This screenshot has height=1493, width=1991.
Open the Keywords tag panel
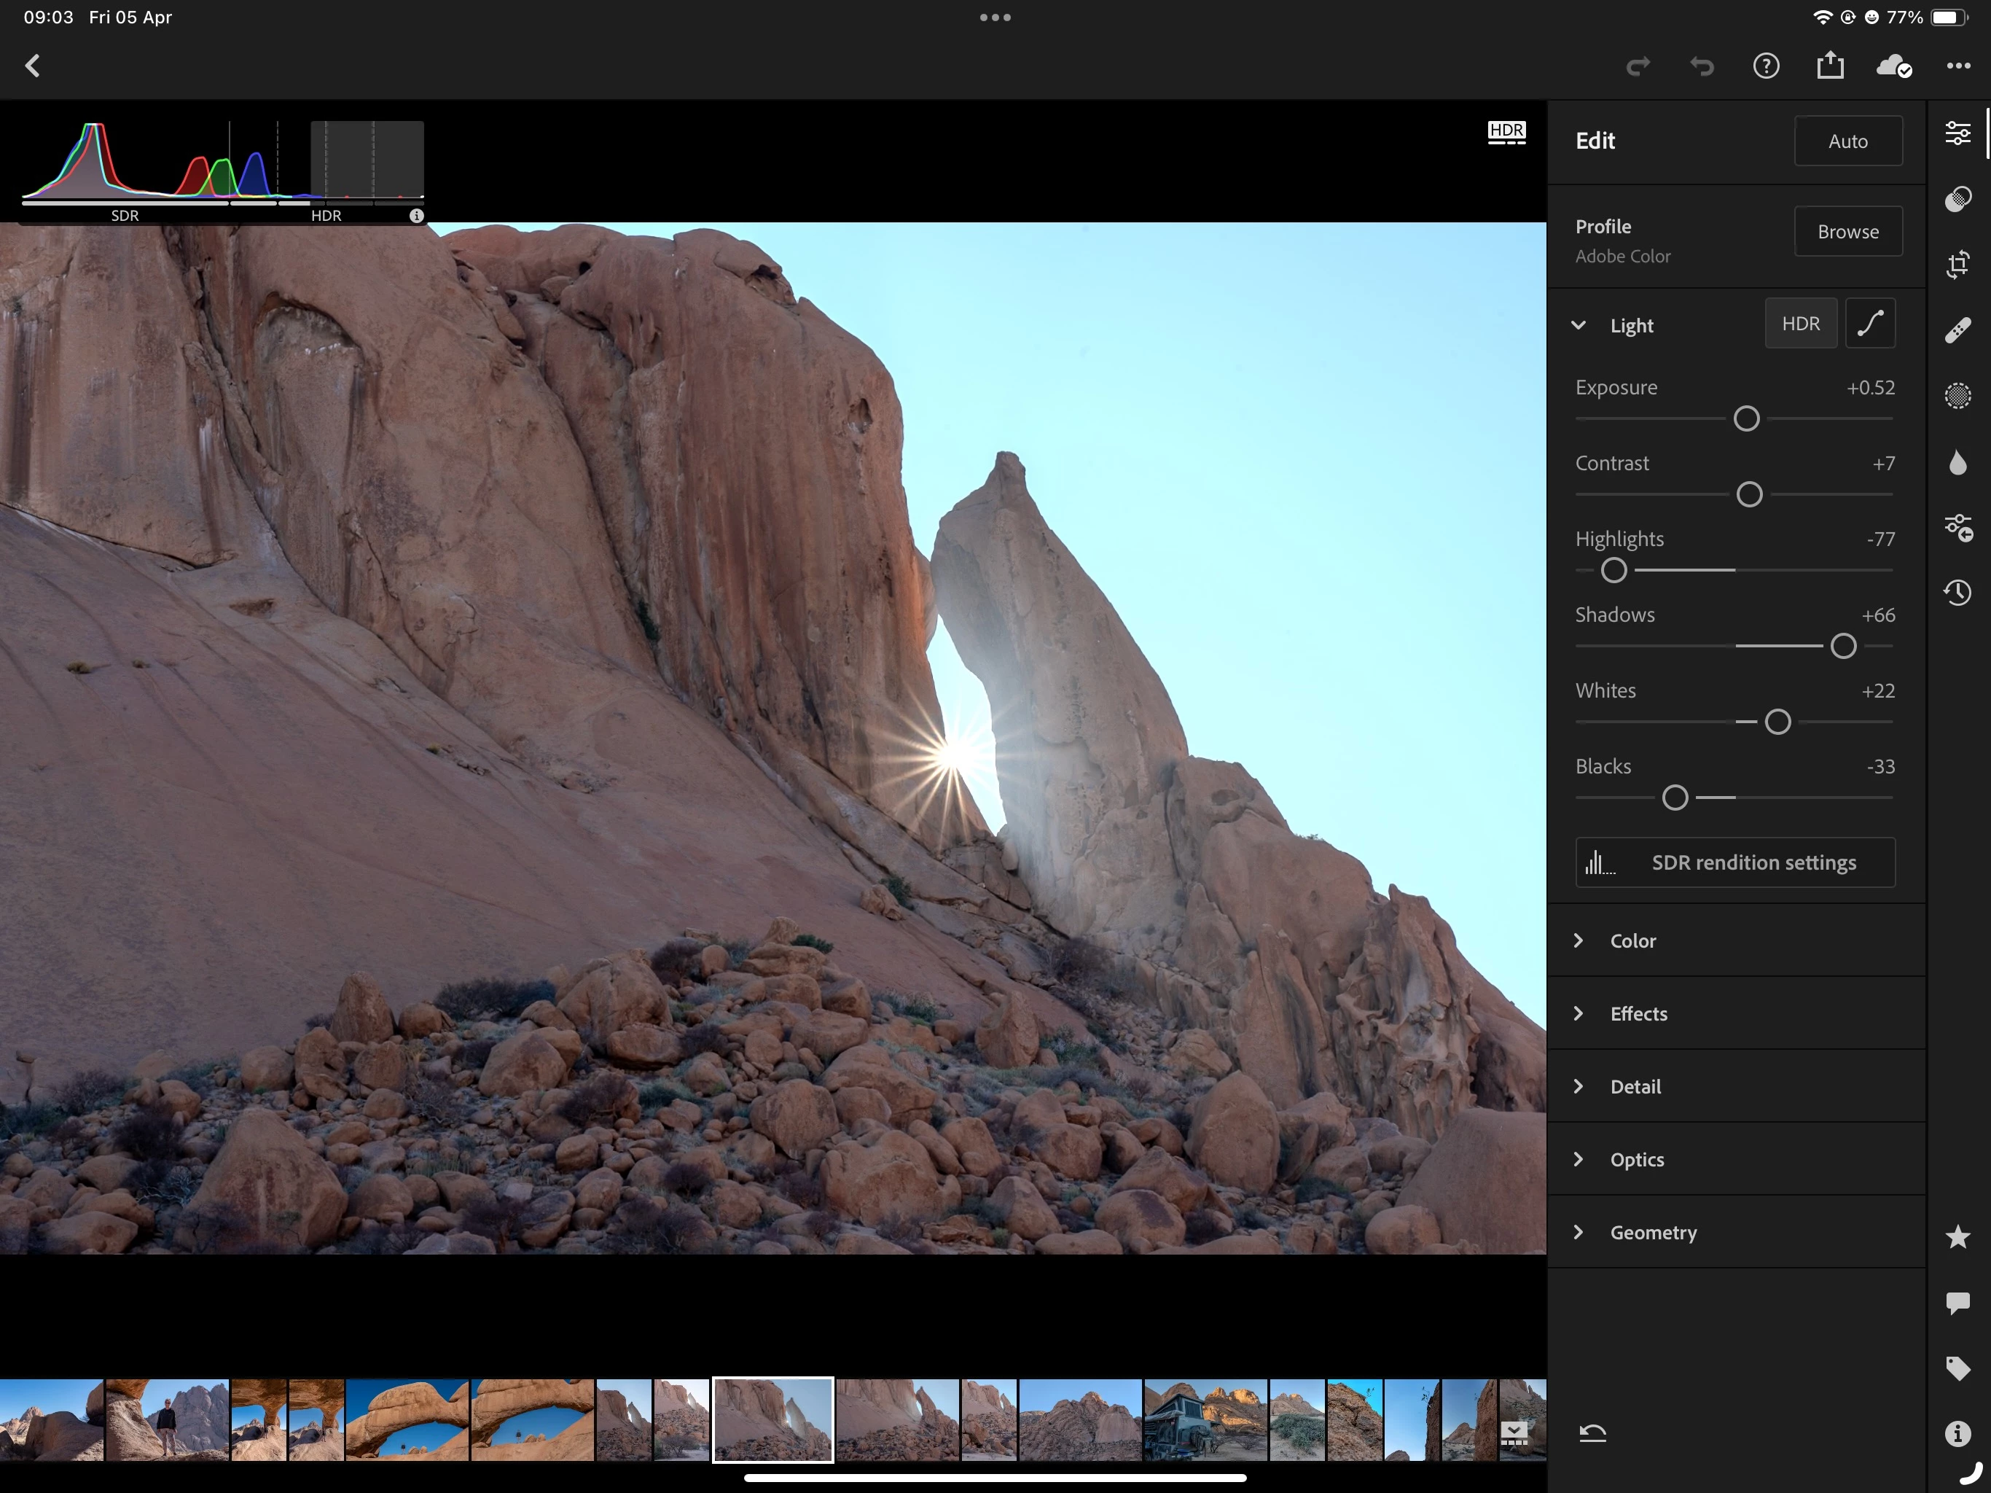point(1957,1368)
